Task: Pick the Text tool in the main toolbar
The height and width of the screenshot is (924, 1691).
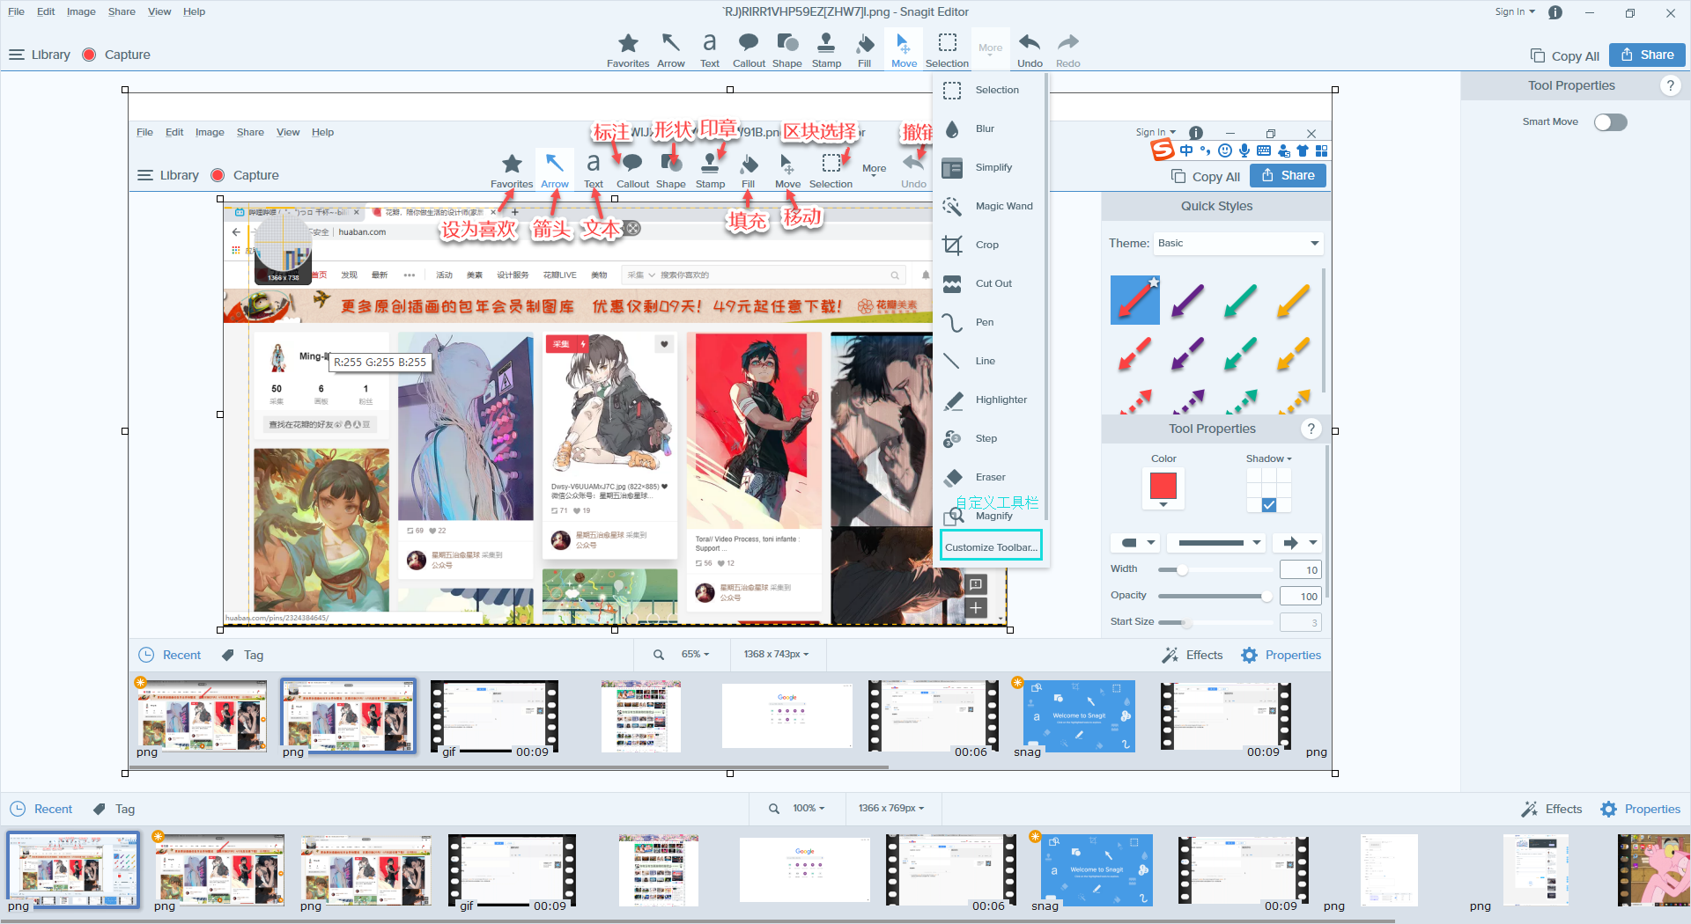Action: pyautogui.click(x=710, y=50)
